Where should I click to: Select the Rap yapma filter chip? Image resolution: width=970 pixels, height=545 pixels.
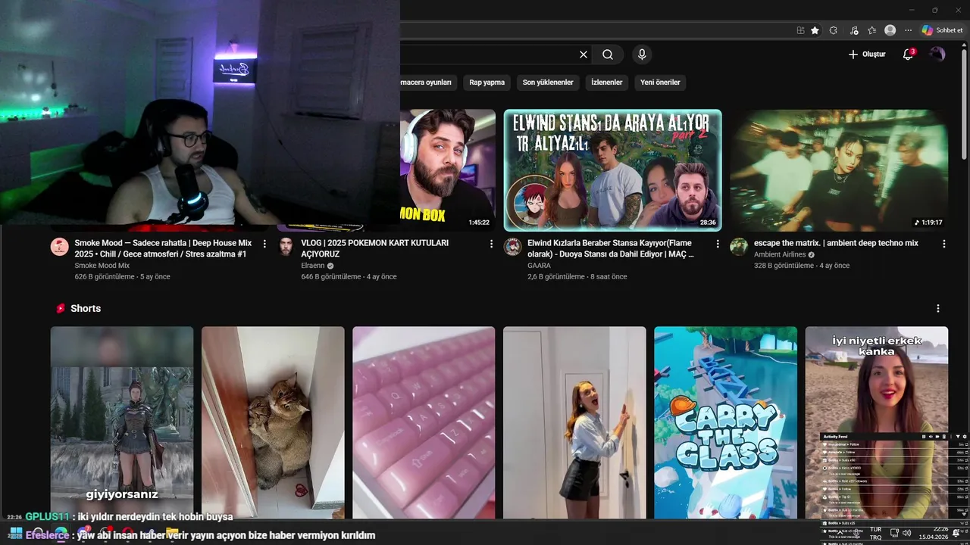[x=487, y=83]
